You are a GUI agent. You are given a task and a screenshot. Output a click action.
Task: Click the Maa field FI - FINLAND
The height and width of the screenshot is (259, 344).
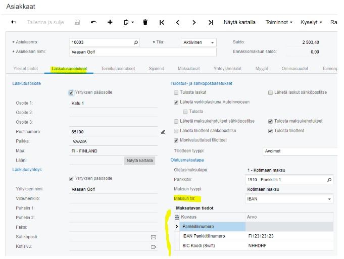[114, 151]
